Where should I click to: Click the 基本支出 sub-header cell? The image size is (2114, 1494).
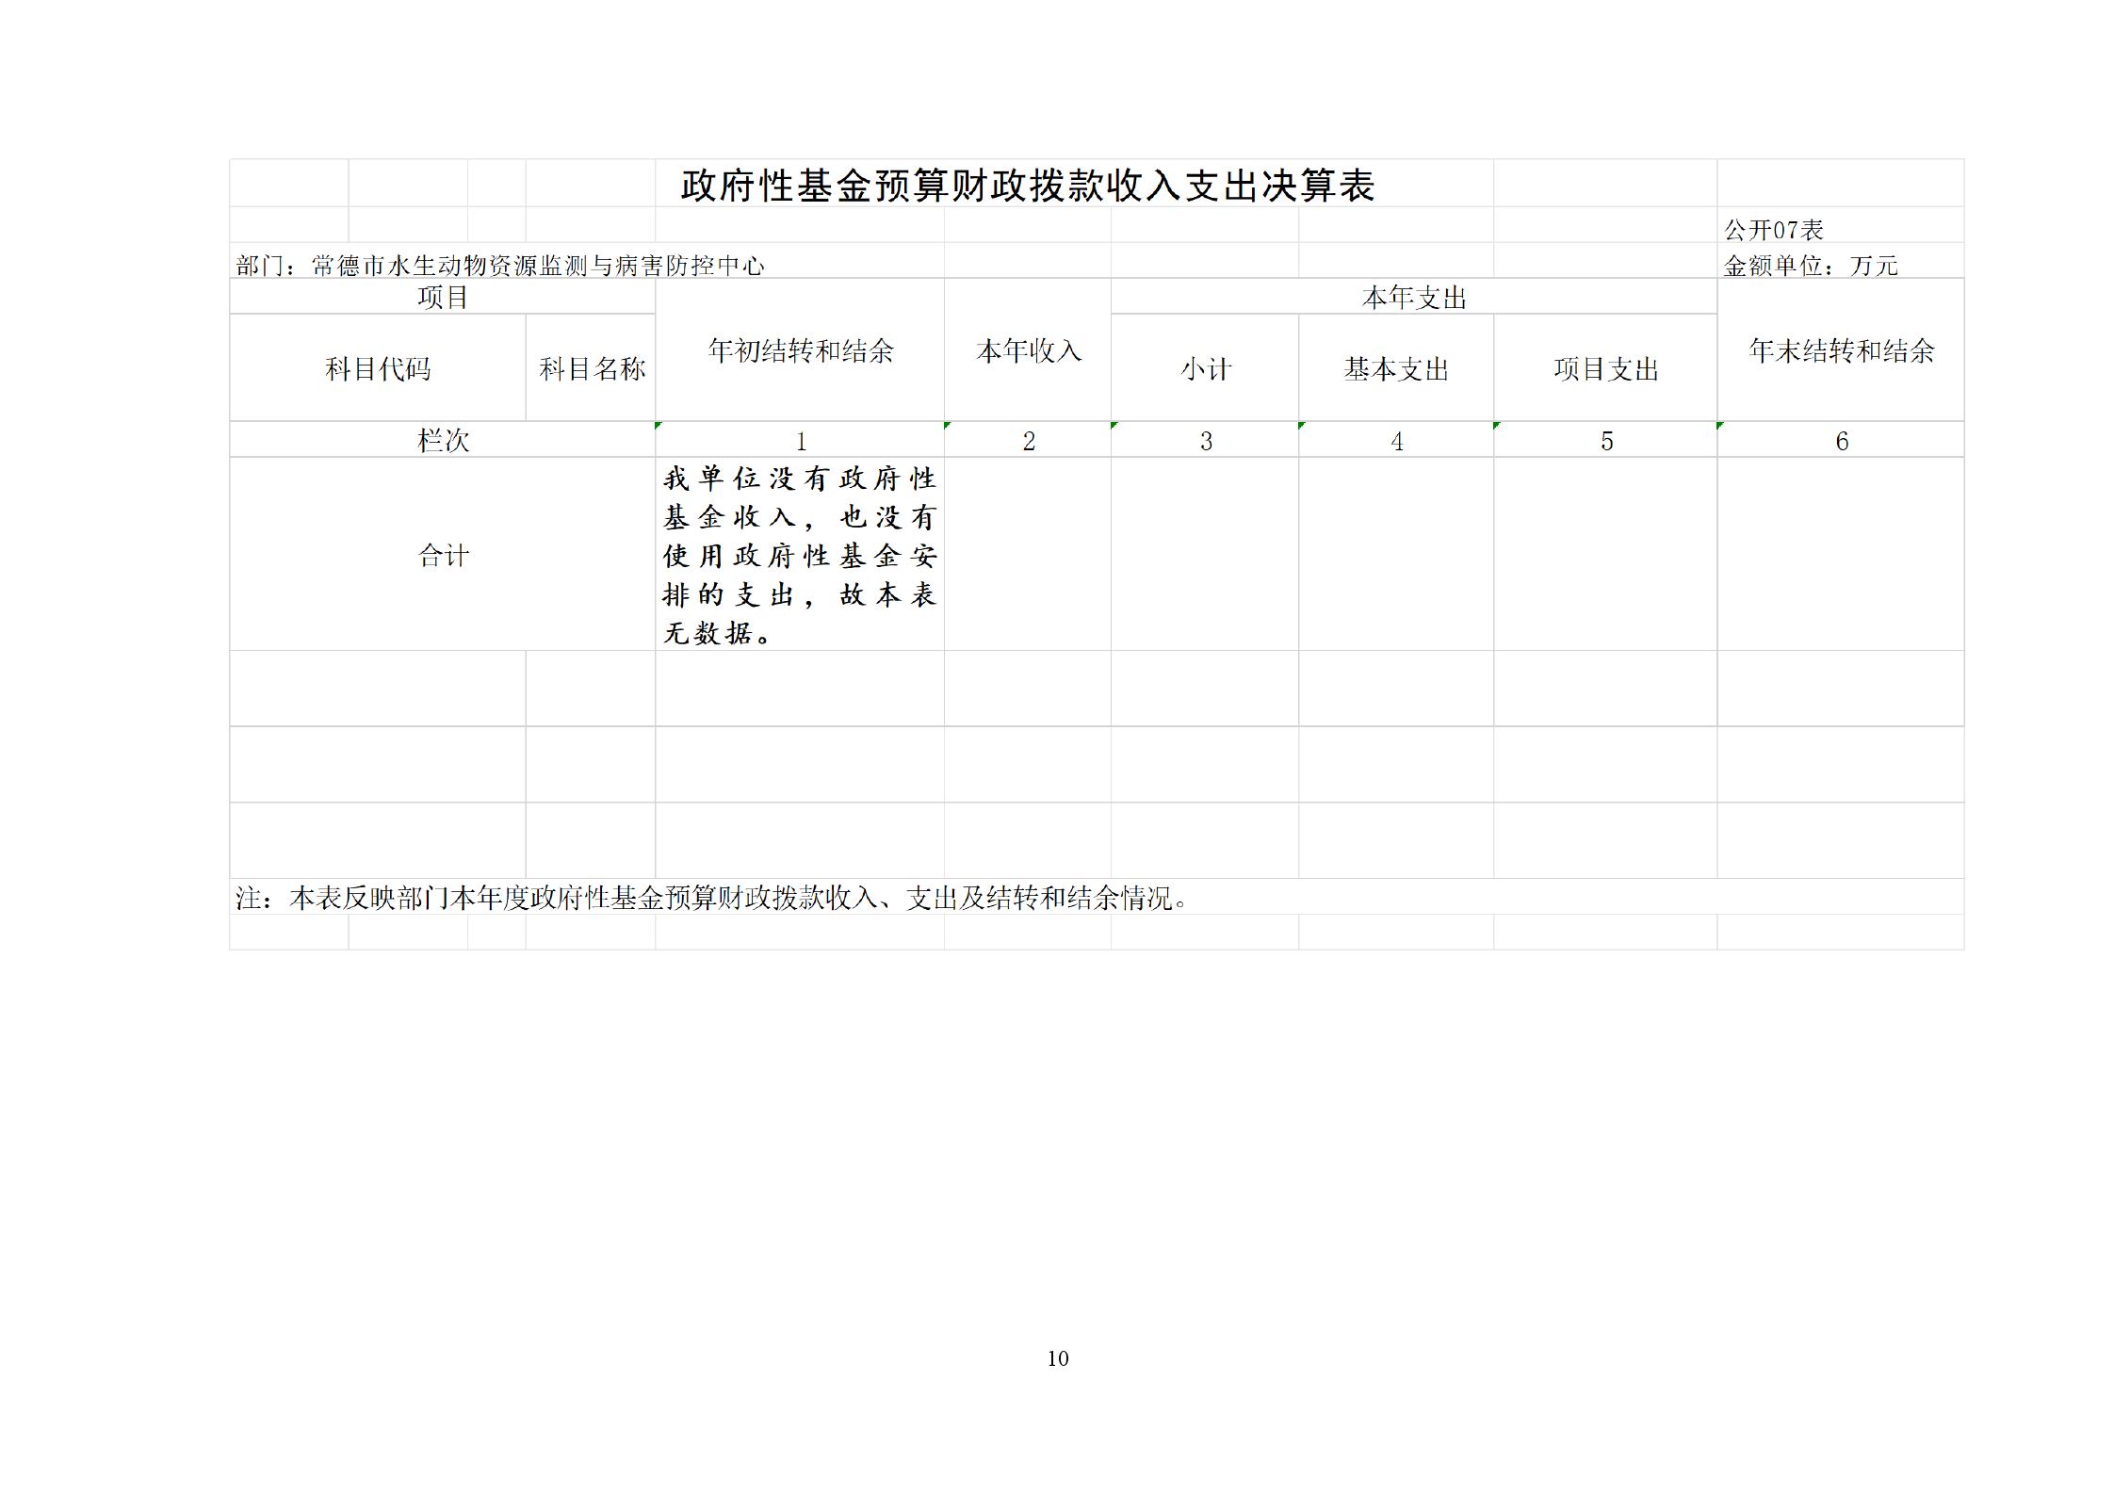point(1395,368)
